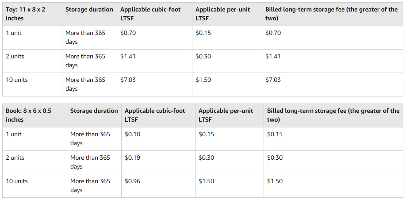406x200 pixels.
Task: Select the billed $0.30 fee in Book table
Action: [x=275, y=158]
